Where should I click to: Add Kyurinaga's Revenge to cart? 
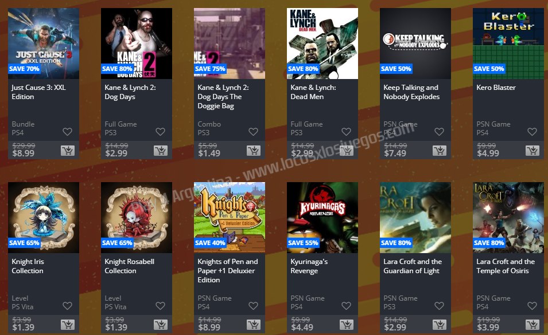[x=347, y=325]
